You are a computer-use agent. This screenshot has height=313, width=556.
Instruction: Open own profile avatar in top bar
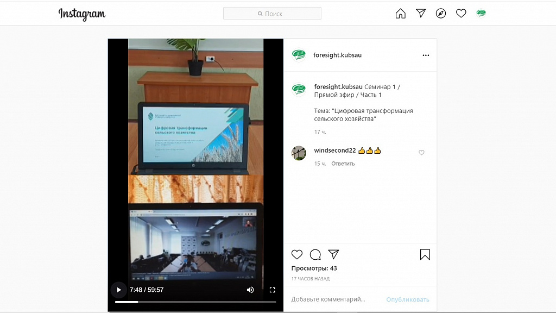(481, 14)
